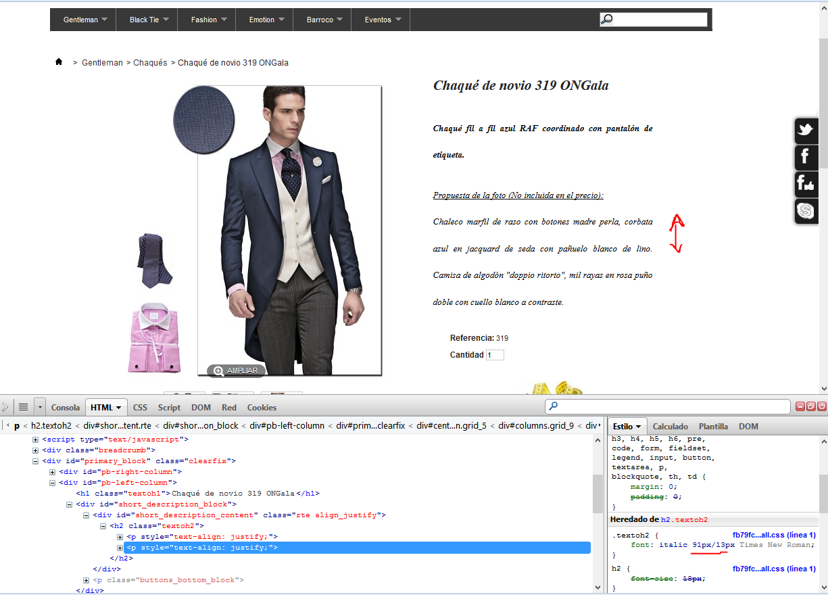Screen dimensions: 828x595
Task: Open the Fashion dropdown menu
Action: coord(209,20)
